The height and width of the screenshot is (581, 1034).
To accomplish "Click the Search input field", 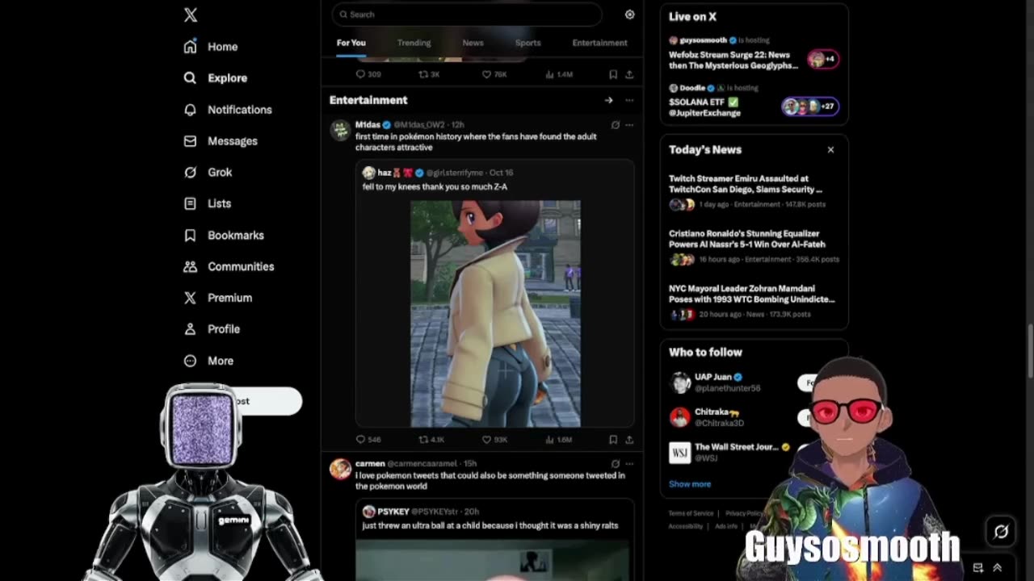I will pos(467,15).
